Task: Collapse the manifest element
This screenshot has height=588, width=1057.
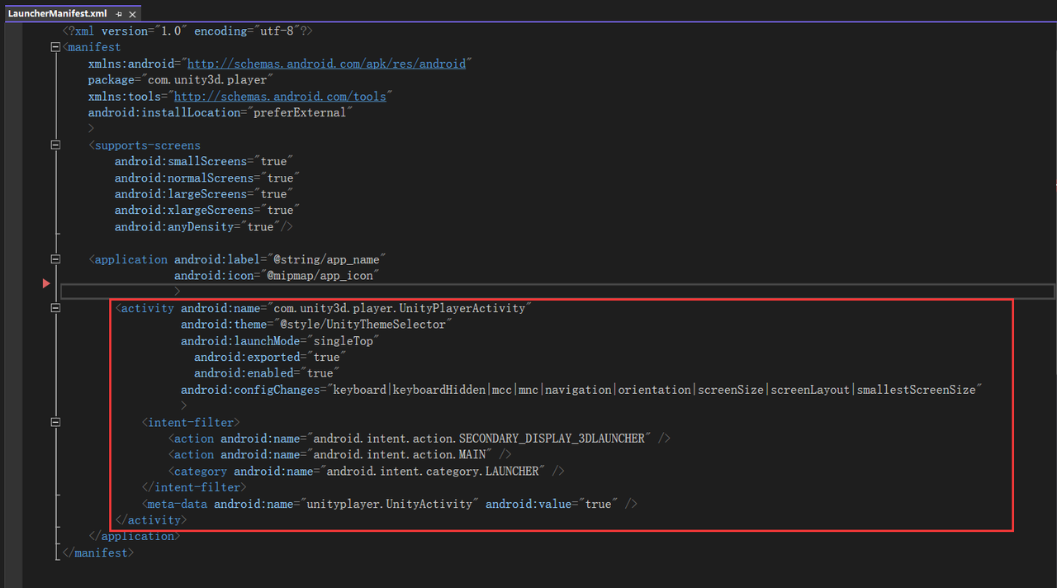Action: tap(55, 47)
